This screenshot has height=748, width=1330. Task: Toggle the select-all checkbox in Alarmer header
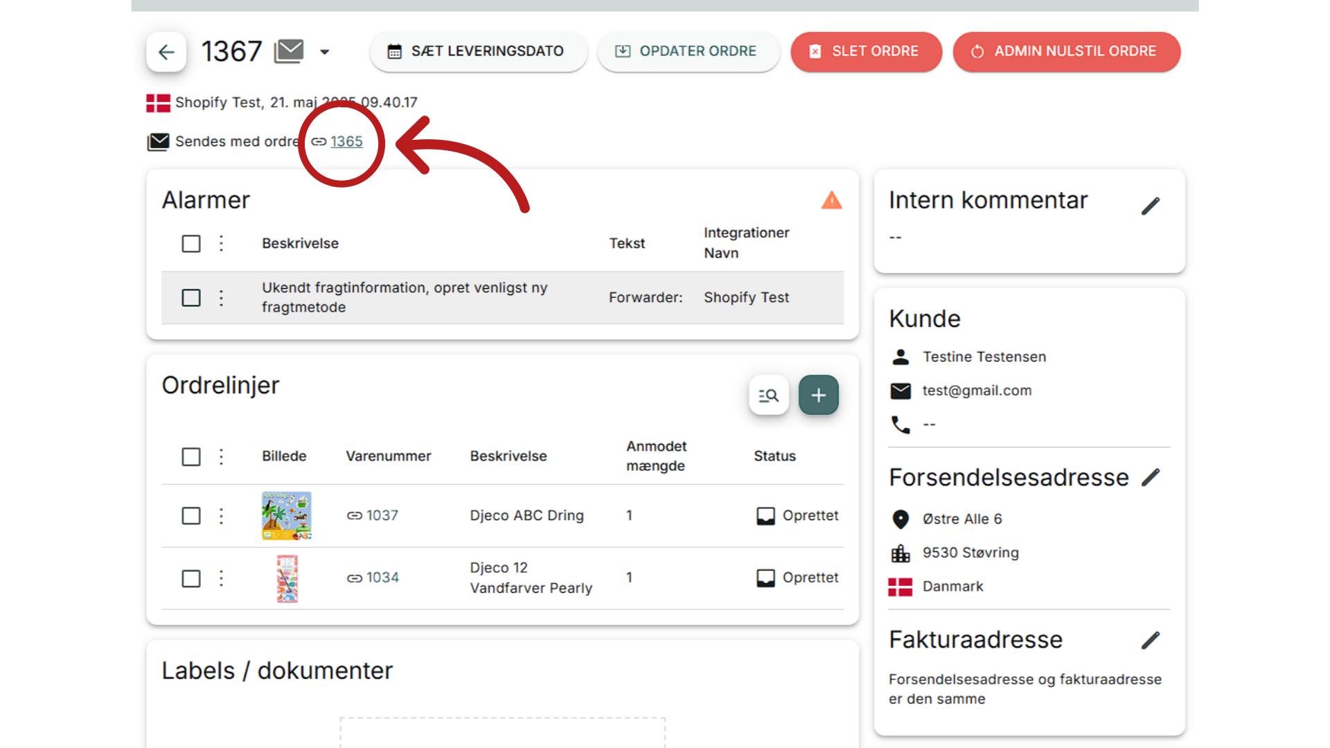[191, 244]
